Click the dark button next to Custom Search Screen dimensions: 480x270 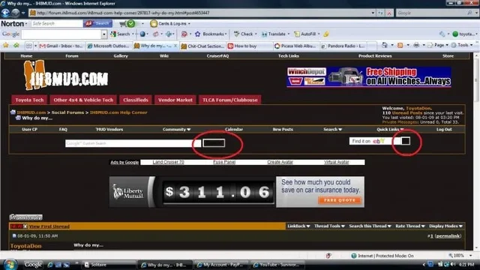click(x=214, y=143)
